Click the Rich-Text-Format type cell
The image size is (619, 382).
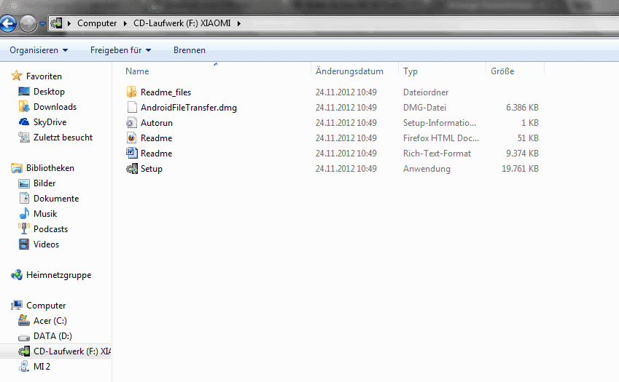437,154
